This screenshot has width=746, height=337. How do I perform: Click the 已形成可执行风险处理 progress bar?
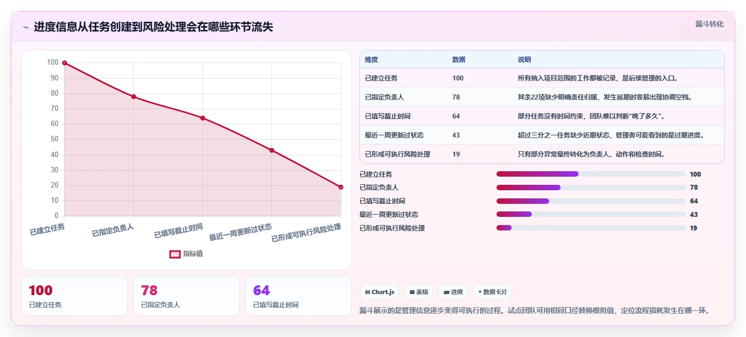(x=590, y=228)
